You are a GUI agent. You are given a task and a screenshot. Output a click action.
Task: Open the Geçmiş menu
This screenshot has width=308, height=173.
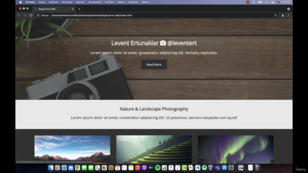80,2
